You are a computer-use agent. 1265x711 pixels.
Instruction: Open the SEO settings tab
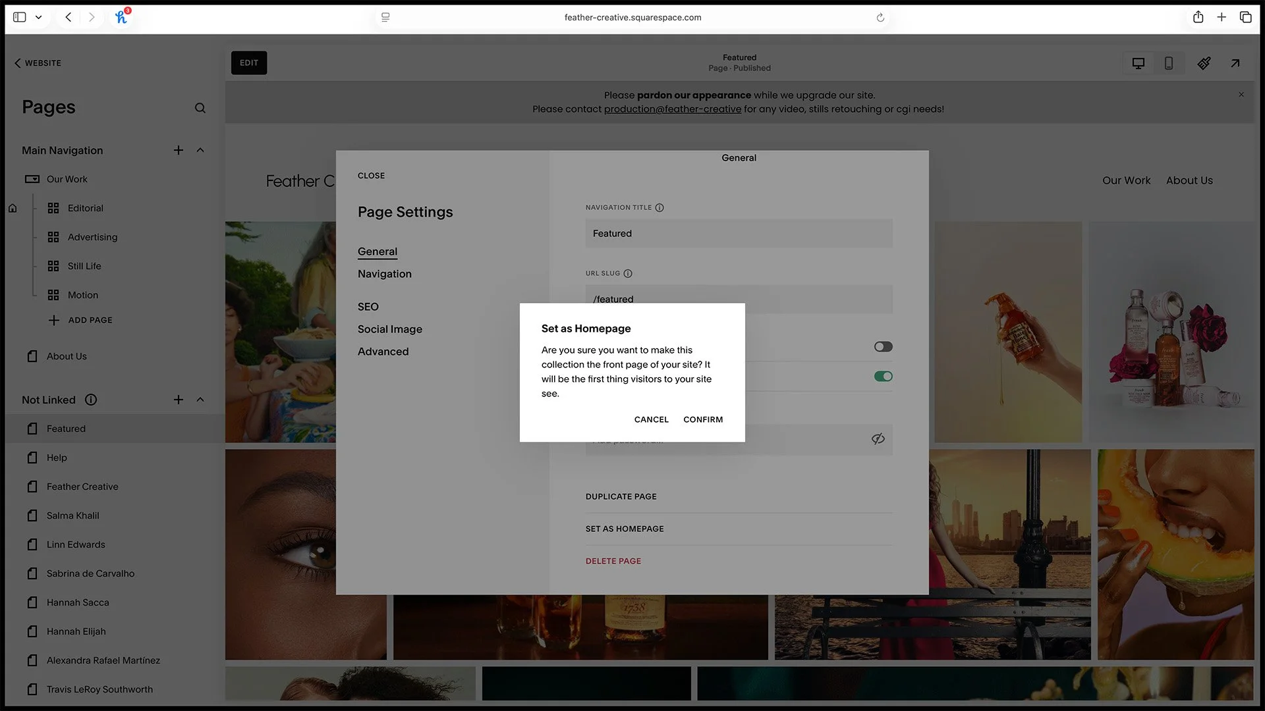point(368,307)
